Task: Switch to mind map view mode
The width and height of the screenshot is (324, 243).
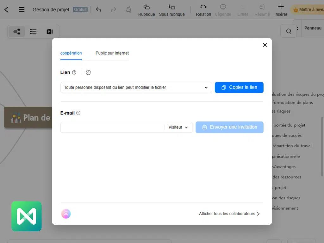Action: [x=17, y=32]
